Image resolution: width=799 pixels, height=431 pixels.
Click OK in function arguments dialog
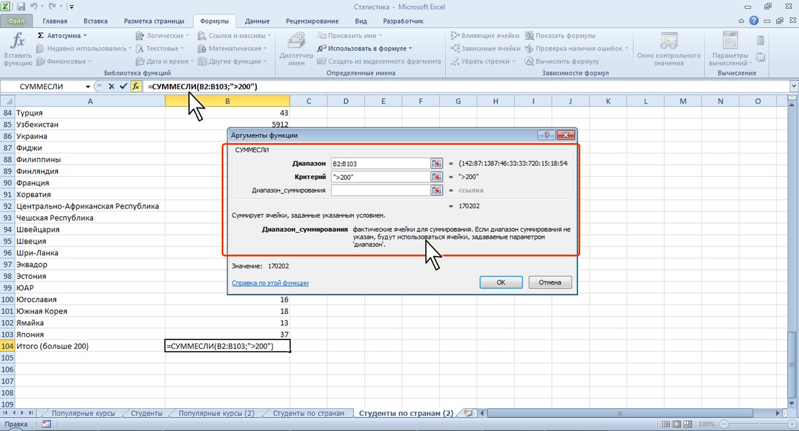point(501,282)
